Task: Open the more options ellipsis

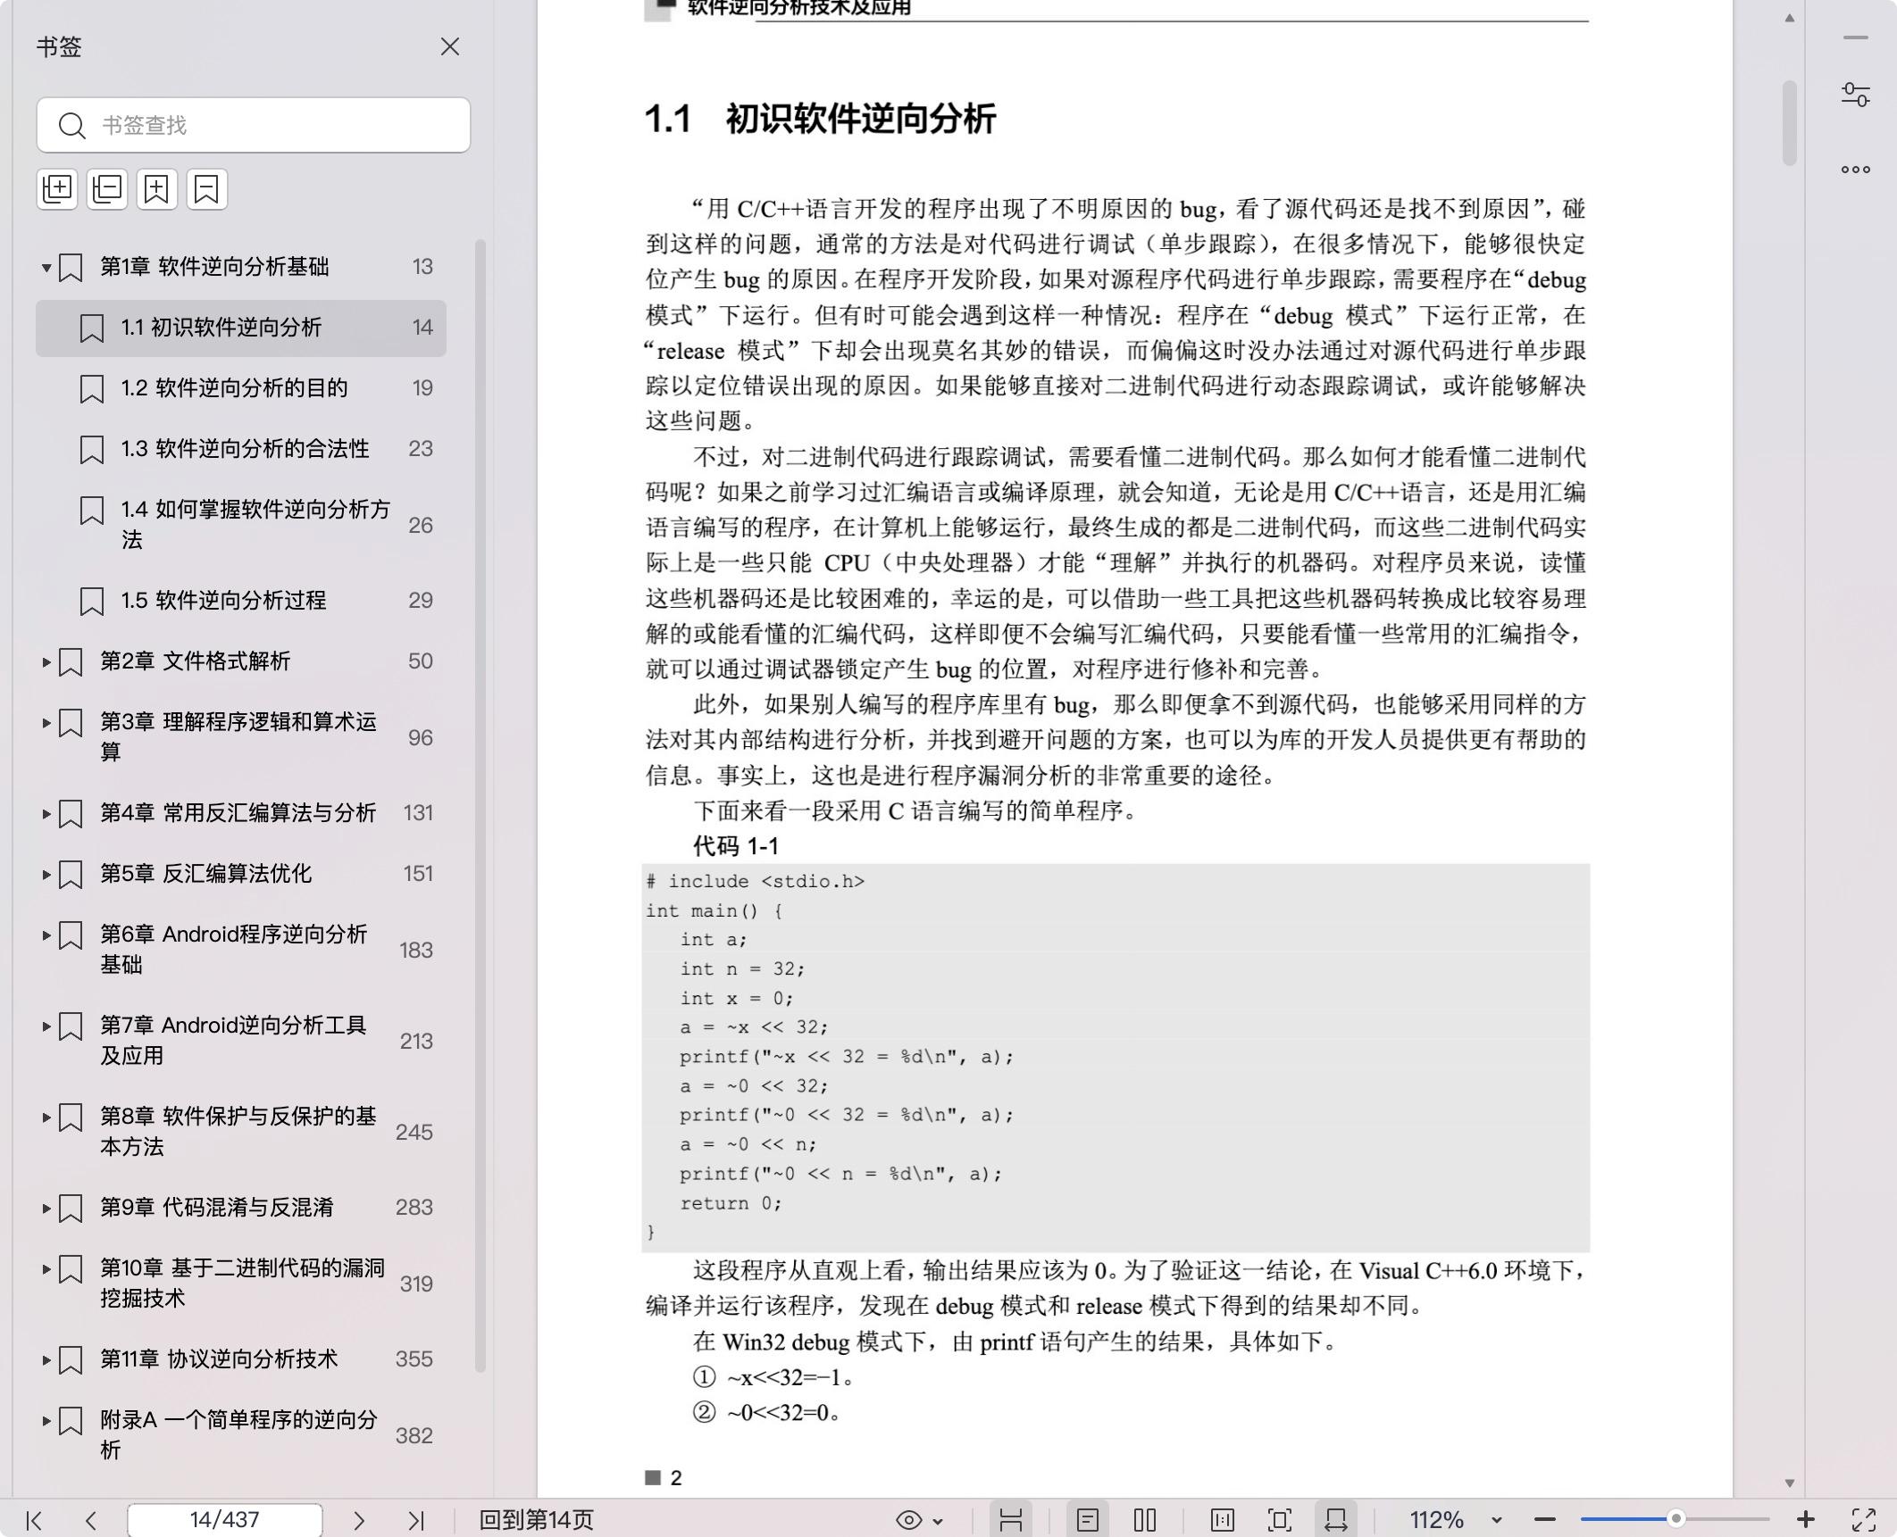Action: pyautogui.click(x=1856, y=170)
